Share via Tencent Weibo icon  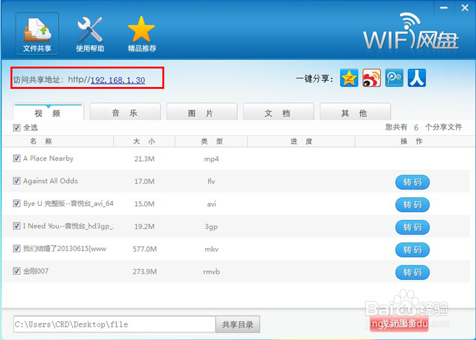(x=395, y=78)
